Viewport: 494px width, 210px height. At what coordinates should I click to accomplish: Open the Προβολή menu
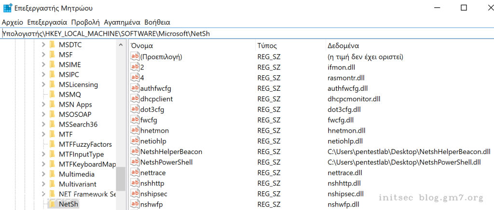(x=85, y=22)
